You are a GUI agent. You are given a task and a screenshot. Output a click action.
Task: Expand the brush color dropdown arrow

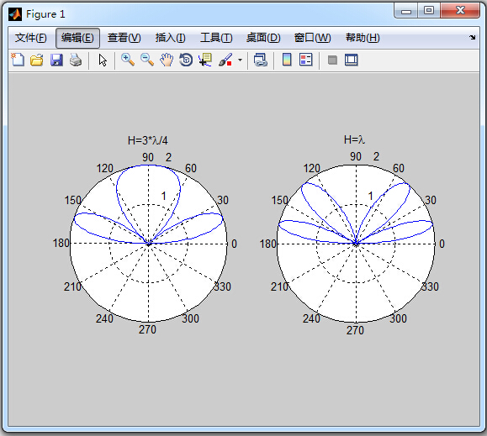pos(240,60)
